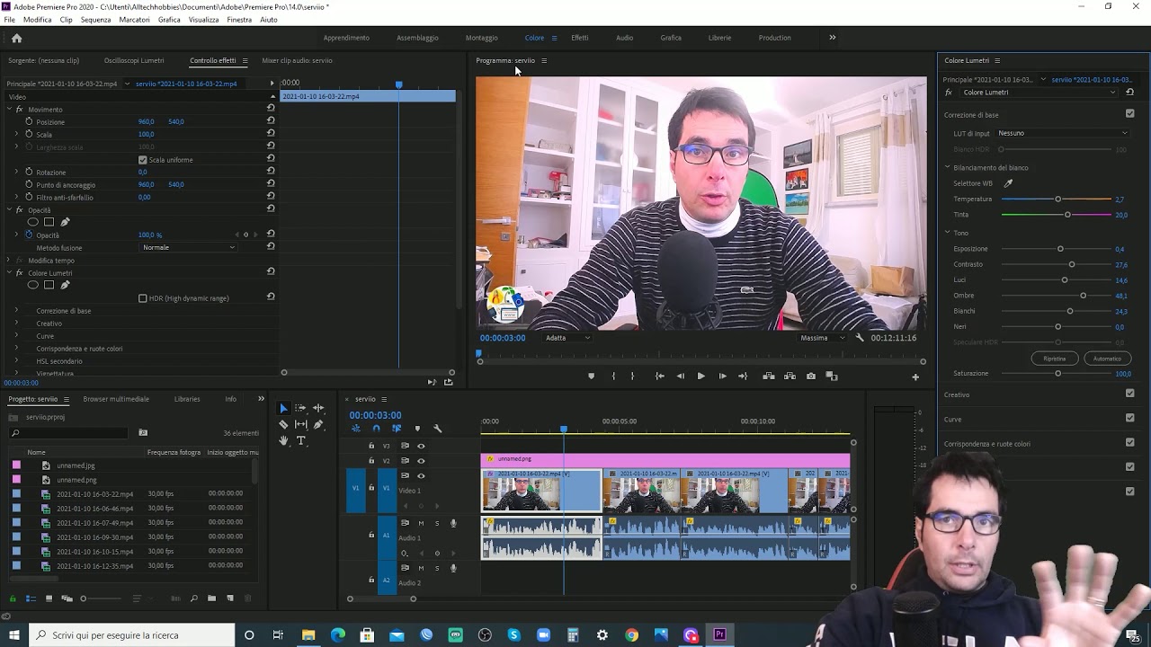Select the Pen tool in tools panel
The width and height of the screenshot is (1151, 647).
(317, 424)
